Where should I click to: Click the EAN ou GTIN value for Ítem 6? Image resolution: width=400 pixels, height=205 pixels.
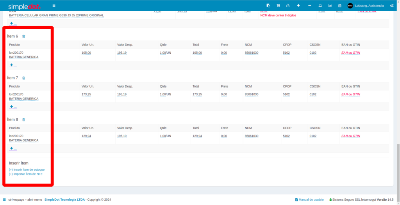[x=350, y=53]
